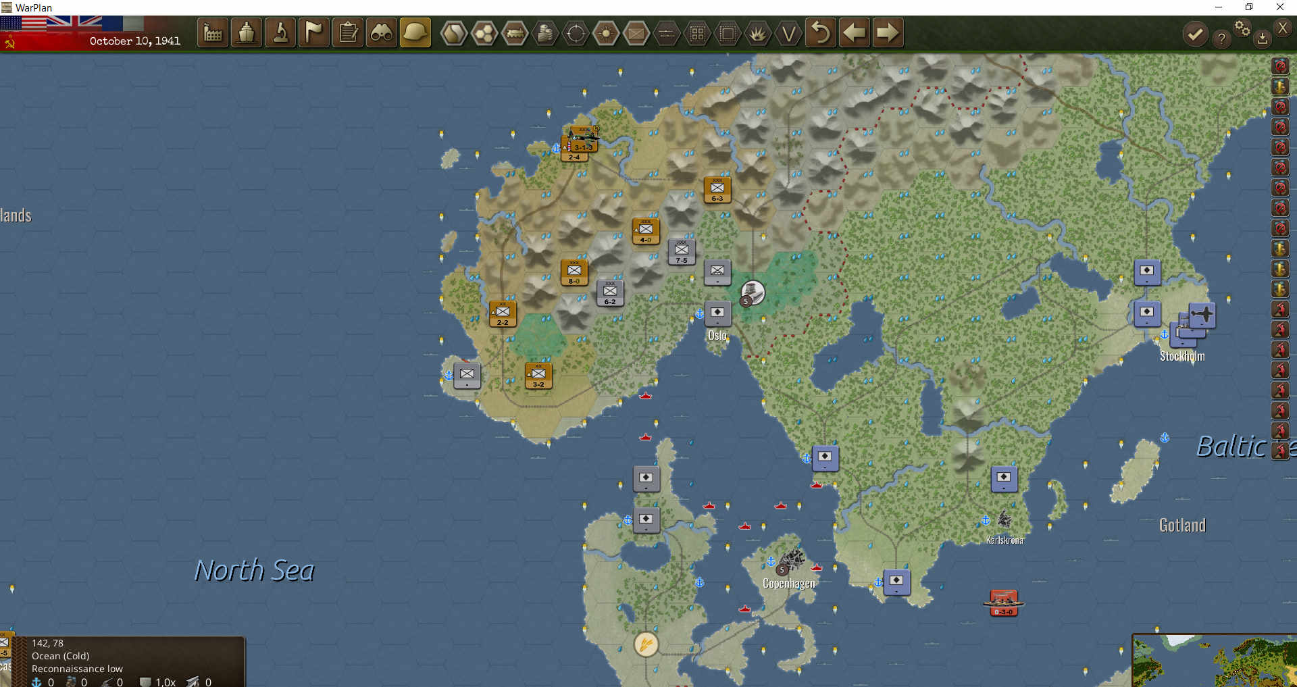Viewport: 1297px width, 687px height.
Task: Toggle the hex grid overlay button
Action: [484, 33]
